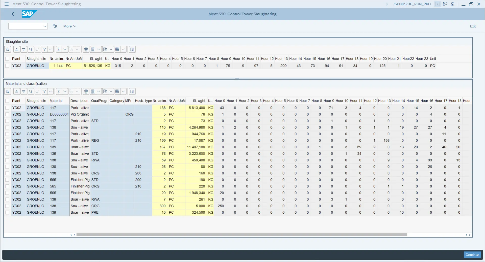Click left scroll arrow under Description column
485x262 pixels.
(x=71, y=235)
